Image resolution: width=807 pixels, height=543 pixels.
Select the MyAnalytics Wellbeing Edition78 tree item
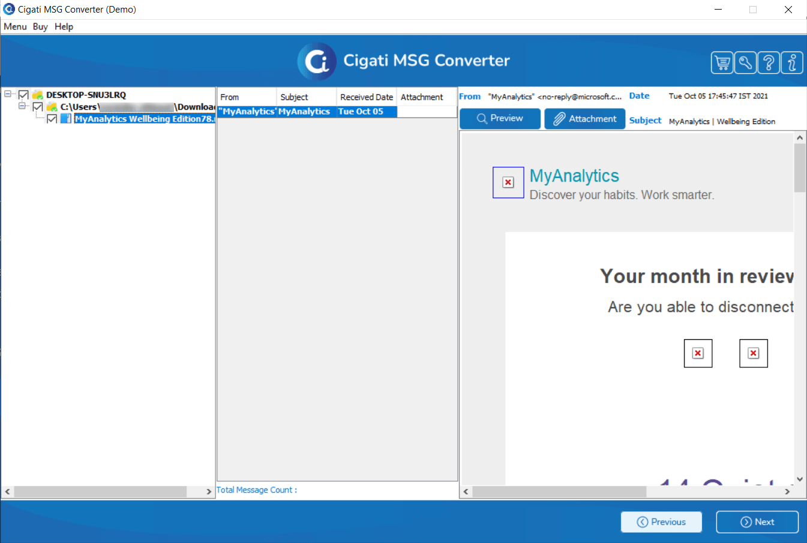point(144,119)
